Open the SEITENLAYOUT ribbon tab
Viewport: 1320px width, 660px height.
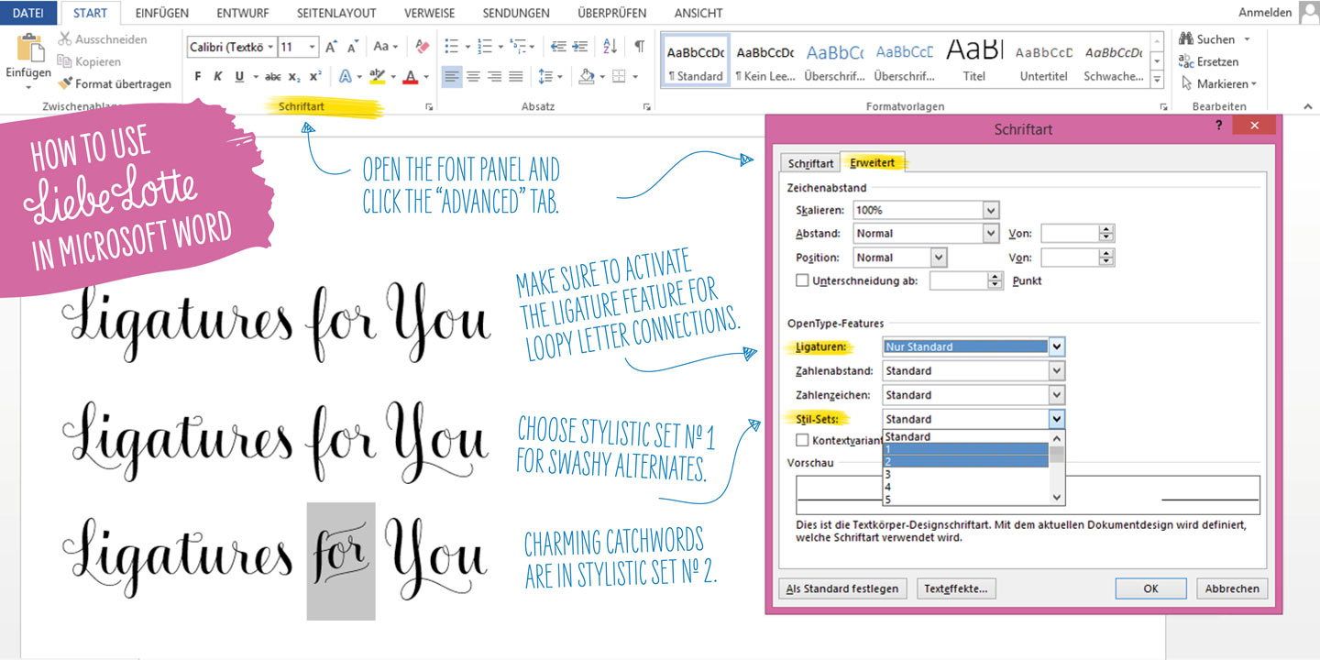(x=336, y=13)
